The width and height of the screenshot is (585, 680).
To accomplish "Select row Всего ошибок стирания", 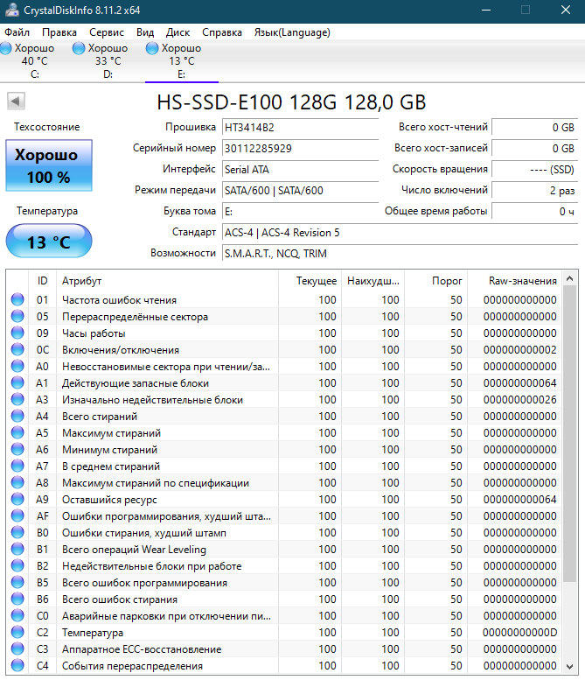I will pyautogui.click(x=284, y=599).
